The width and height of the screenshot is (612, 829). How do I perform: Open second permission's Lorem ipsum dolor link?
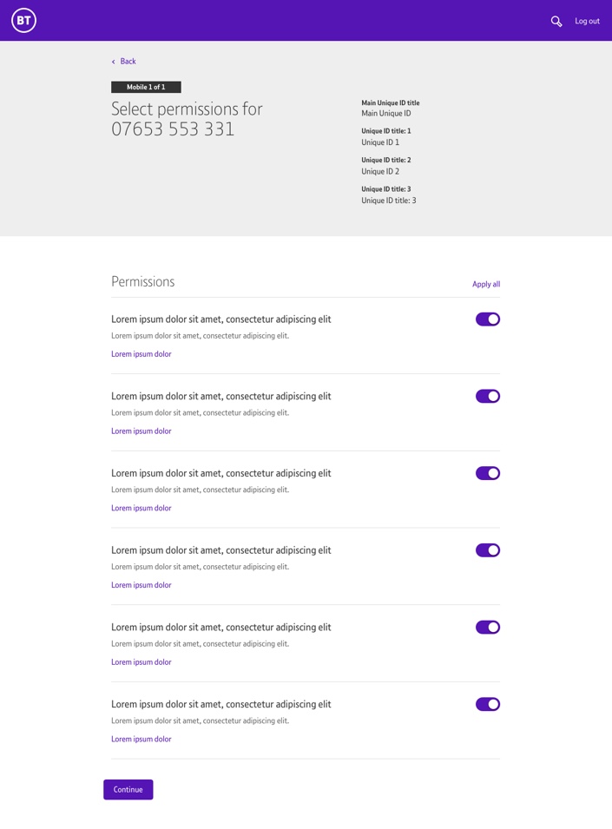click(x=141, y=431)
